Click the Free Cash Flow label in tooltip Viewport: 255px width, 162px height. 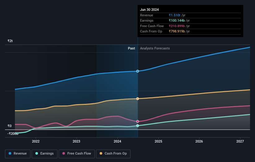coord(152,26)
